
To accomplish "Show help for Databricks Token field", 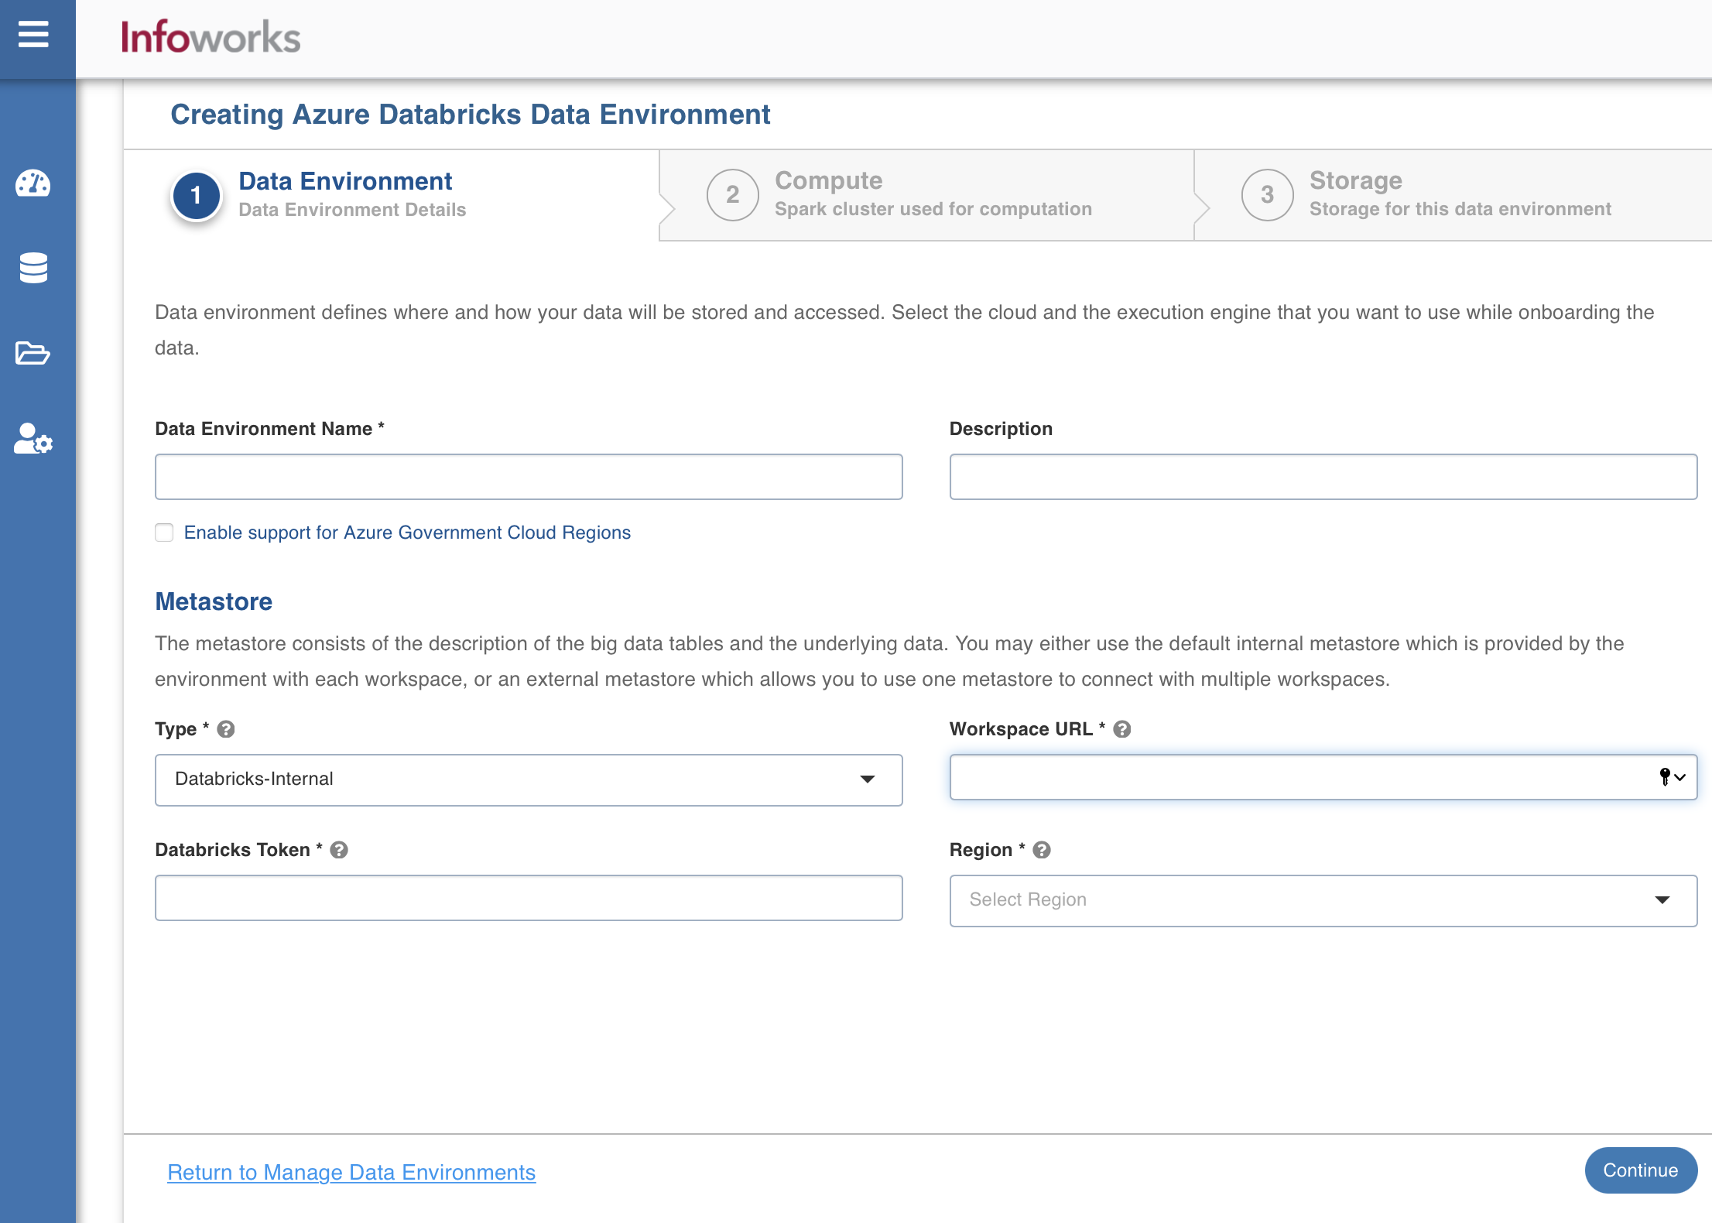I will (339, 850).
